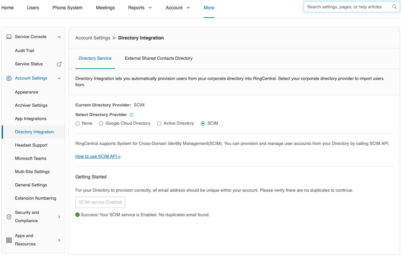Click the Service Console laptop icon
This screenshot has height=258, width=401.
pos(9,37)
